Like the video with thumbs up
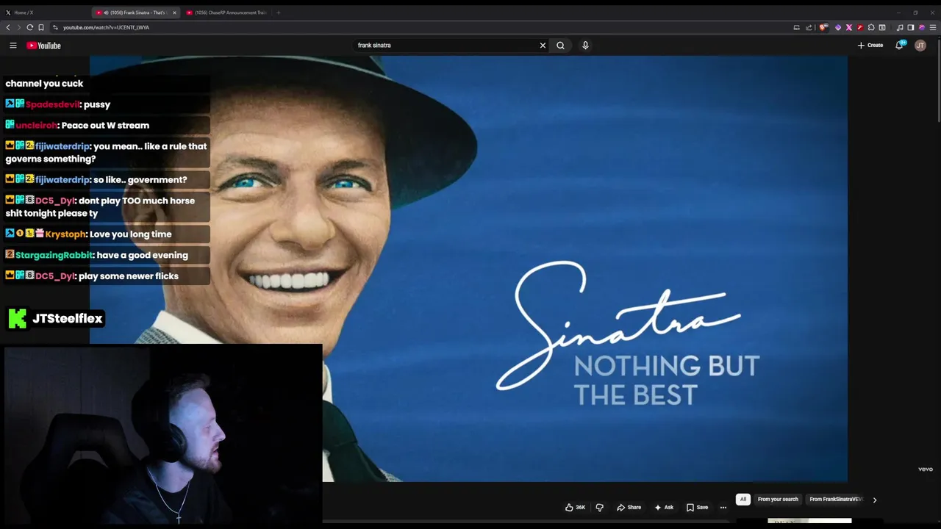941x529 pixels. click(x=575, y=507)
